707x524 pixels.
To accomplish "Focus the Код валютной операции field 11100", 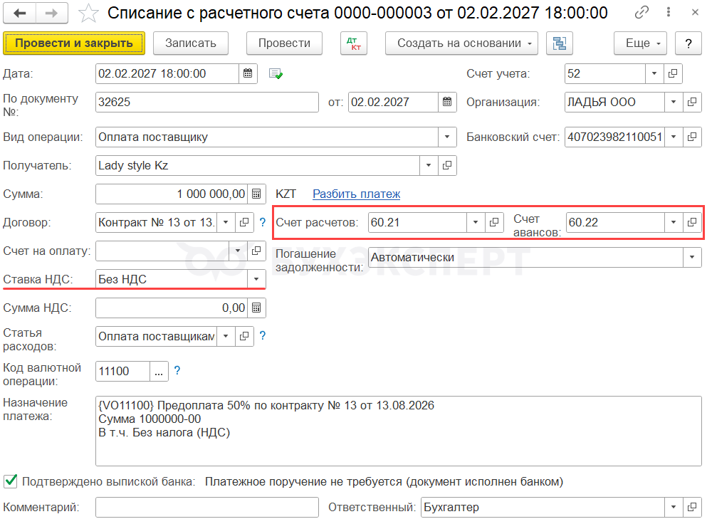I will [x=122, y=371].
